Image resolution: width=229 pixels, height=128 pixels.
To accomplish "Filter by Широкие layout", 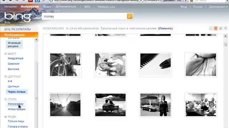I will coord(14,64).
